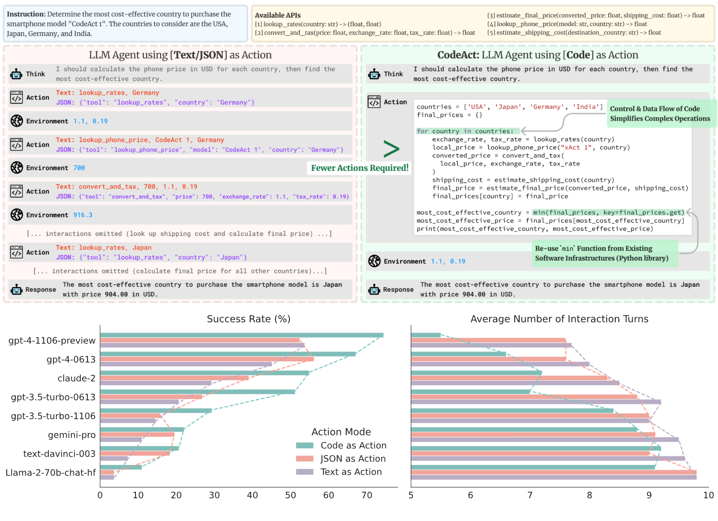This screenshot has height=521, width=718.
Task: Click the "CodeAct: LLM Agent using [Code] as Action" heading
Action: (538, 55)
